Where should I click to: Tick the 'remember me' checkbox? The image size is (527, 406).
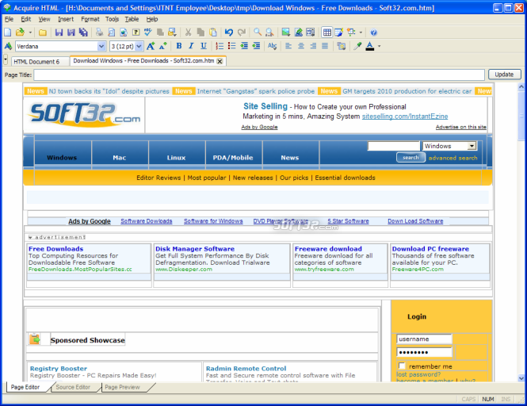click(x=401, y=366)
